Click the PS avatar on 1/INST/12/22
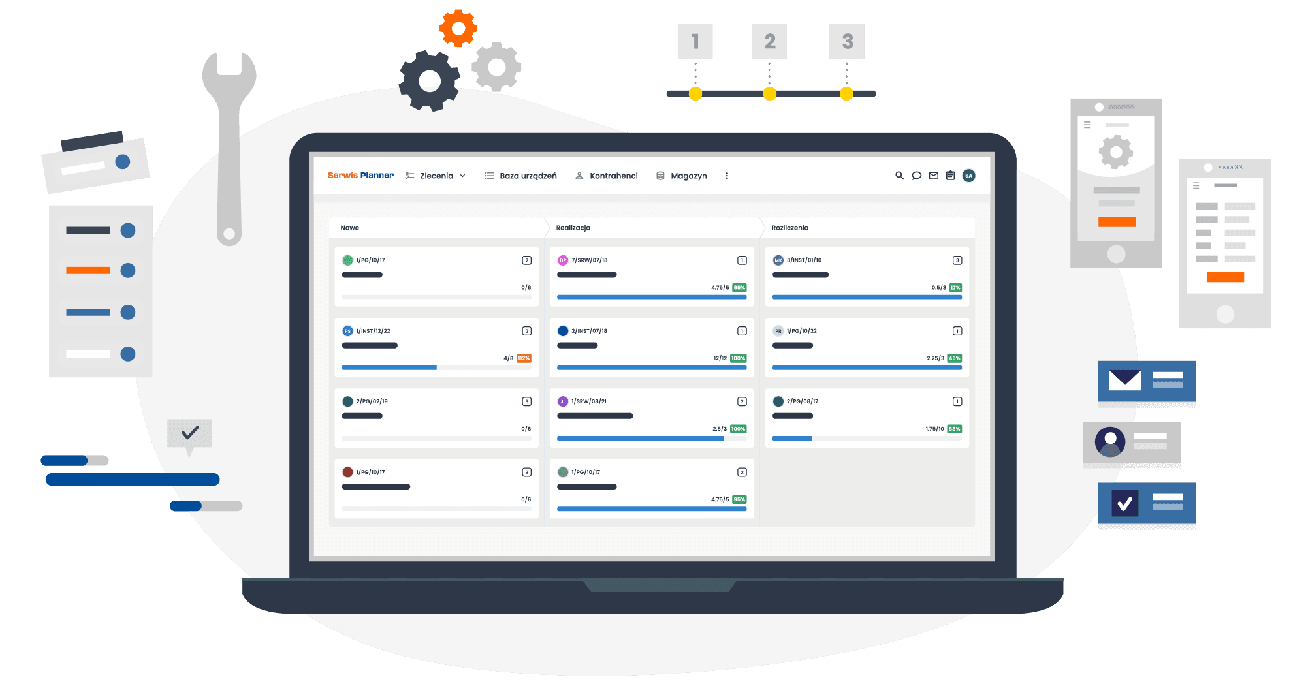Image resolution: width=1306 pixels, height=684 pixels. tap(347, 331)
